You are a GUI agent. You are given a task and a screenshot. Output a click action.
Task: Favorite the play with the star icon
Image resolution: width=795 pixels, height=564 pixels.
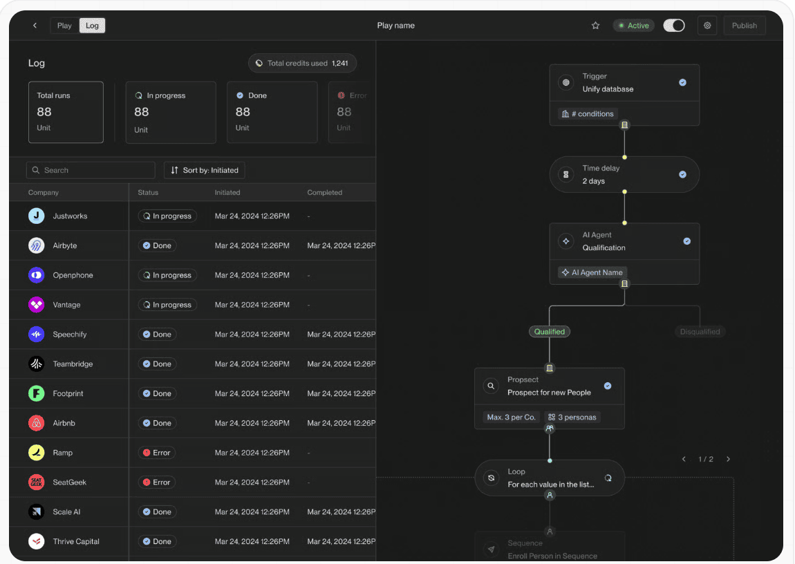coord(596,26)
